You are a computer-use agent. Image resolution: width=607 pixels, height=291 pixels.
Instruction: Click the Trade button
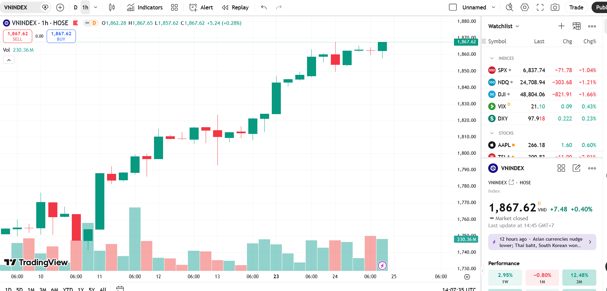576,7
